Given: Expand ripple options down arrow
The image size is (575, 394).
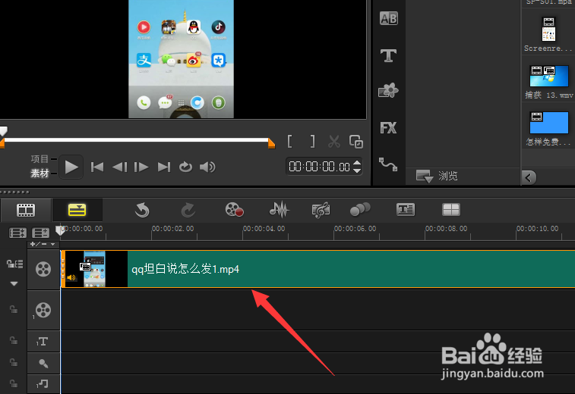Looking at the screenshot, I should point(14,283).
